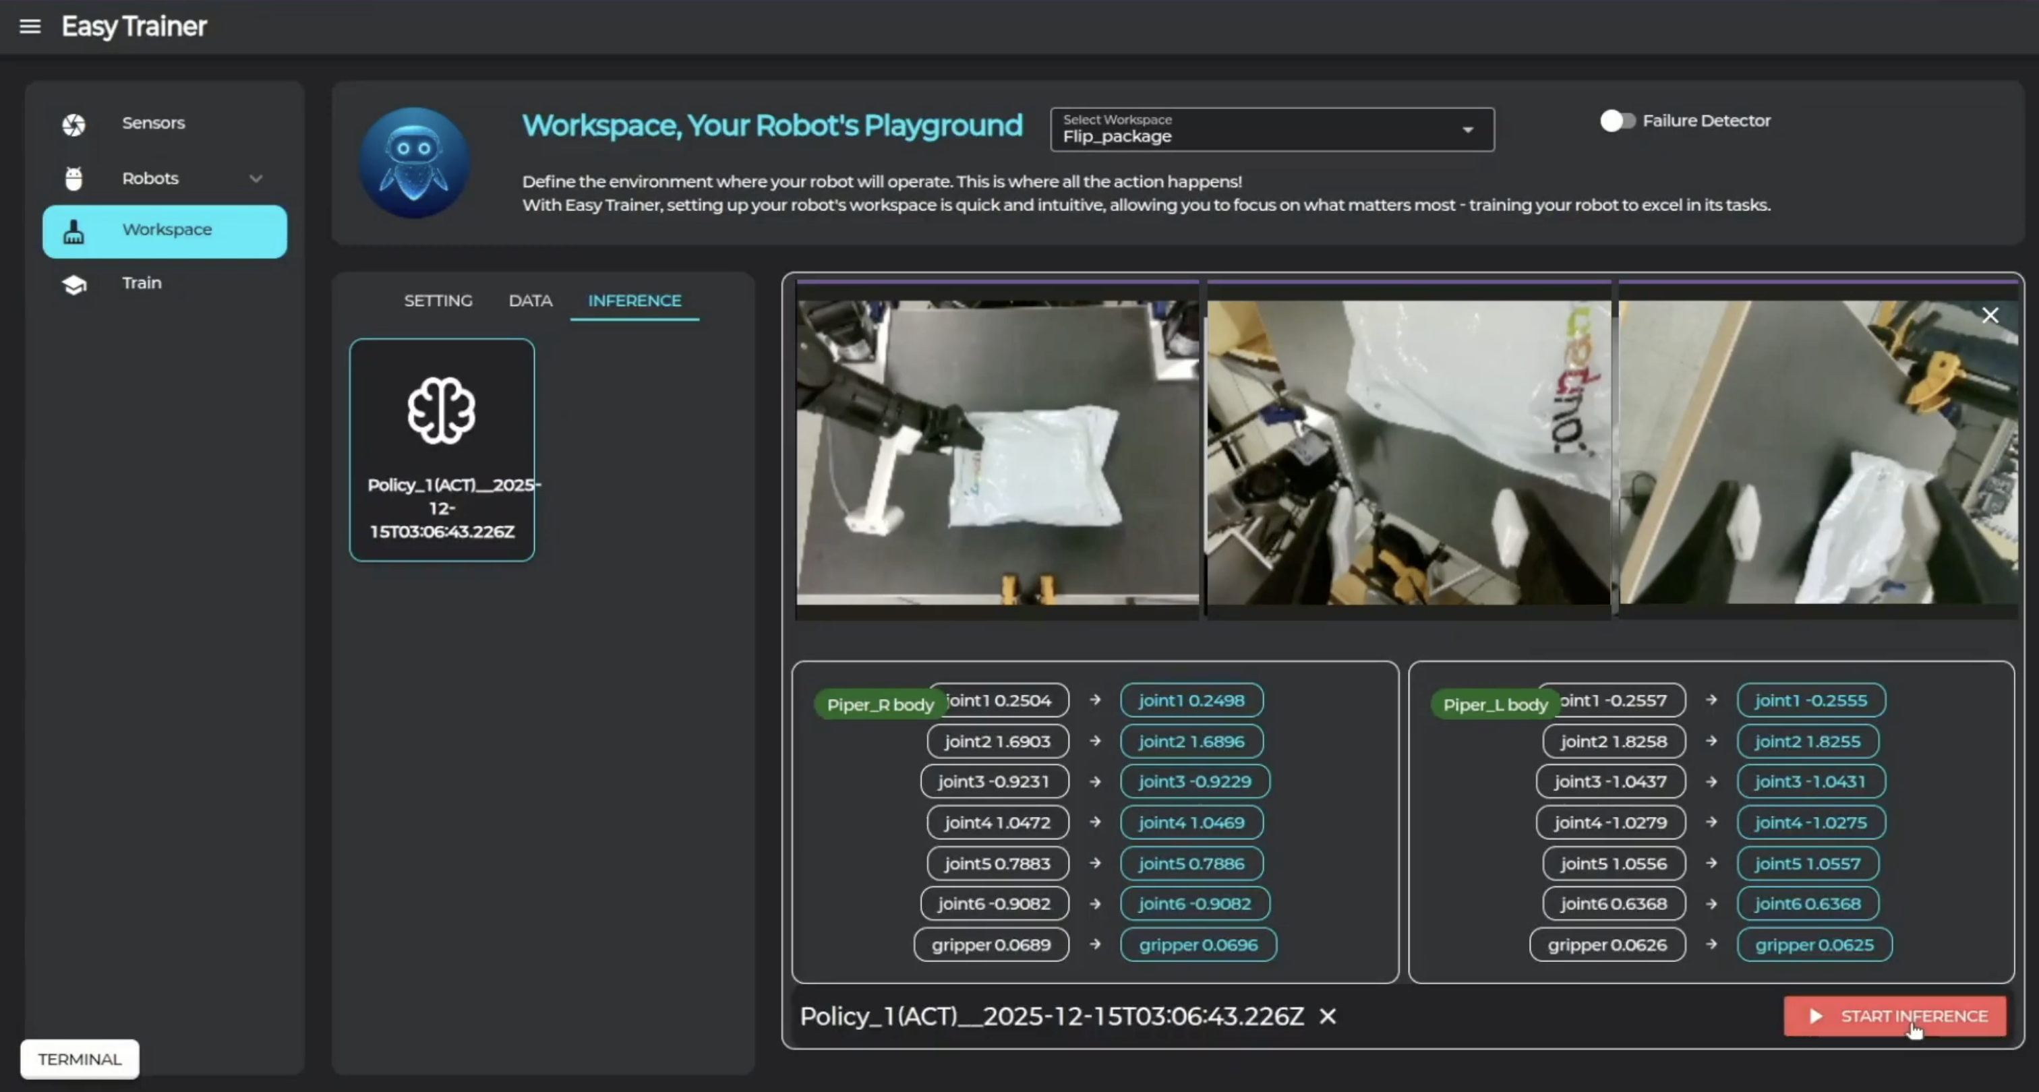Open the TERMINAL button
Viewport: 2039px width, 1092px height.
click(79, 1059)
